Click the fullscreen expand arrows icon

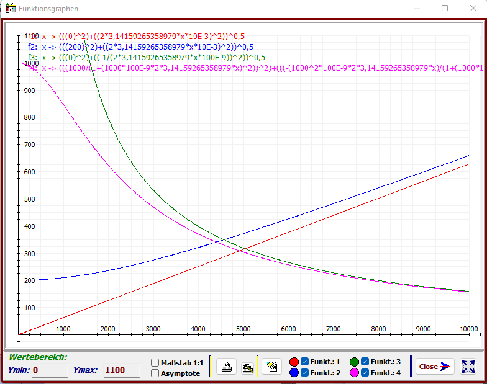pyautogui.click(x=468, y=367)
